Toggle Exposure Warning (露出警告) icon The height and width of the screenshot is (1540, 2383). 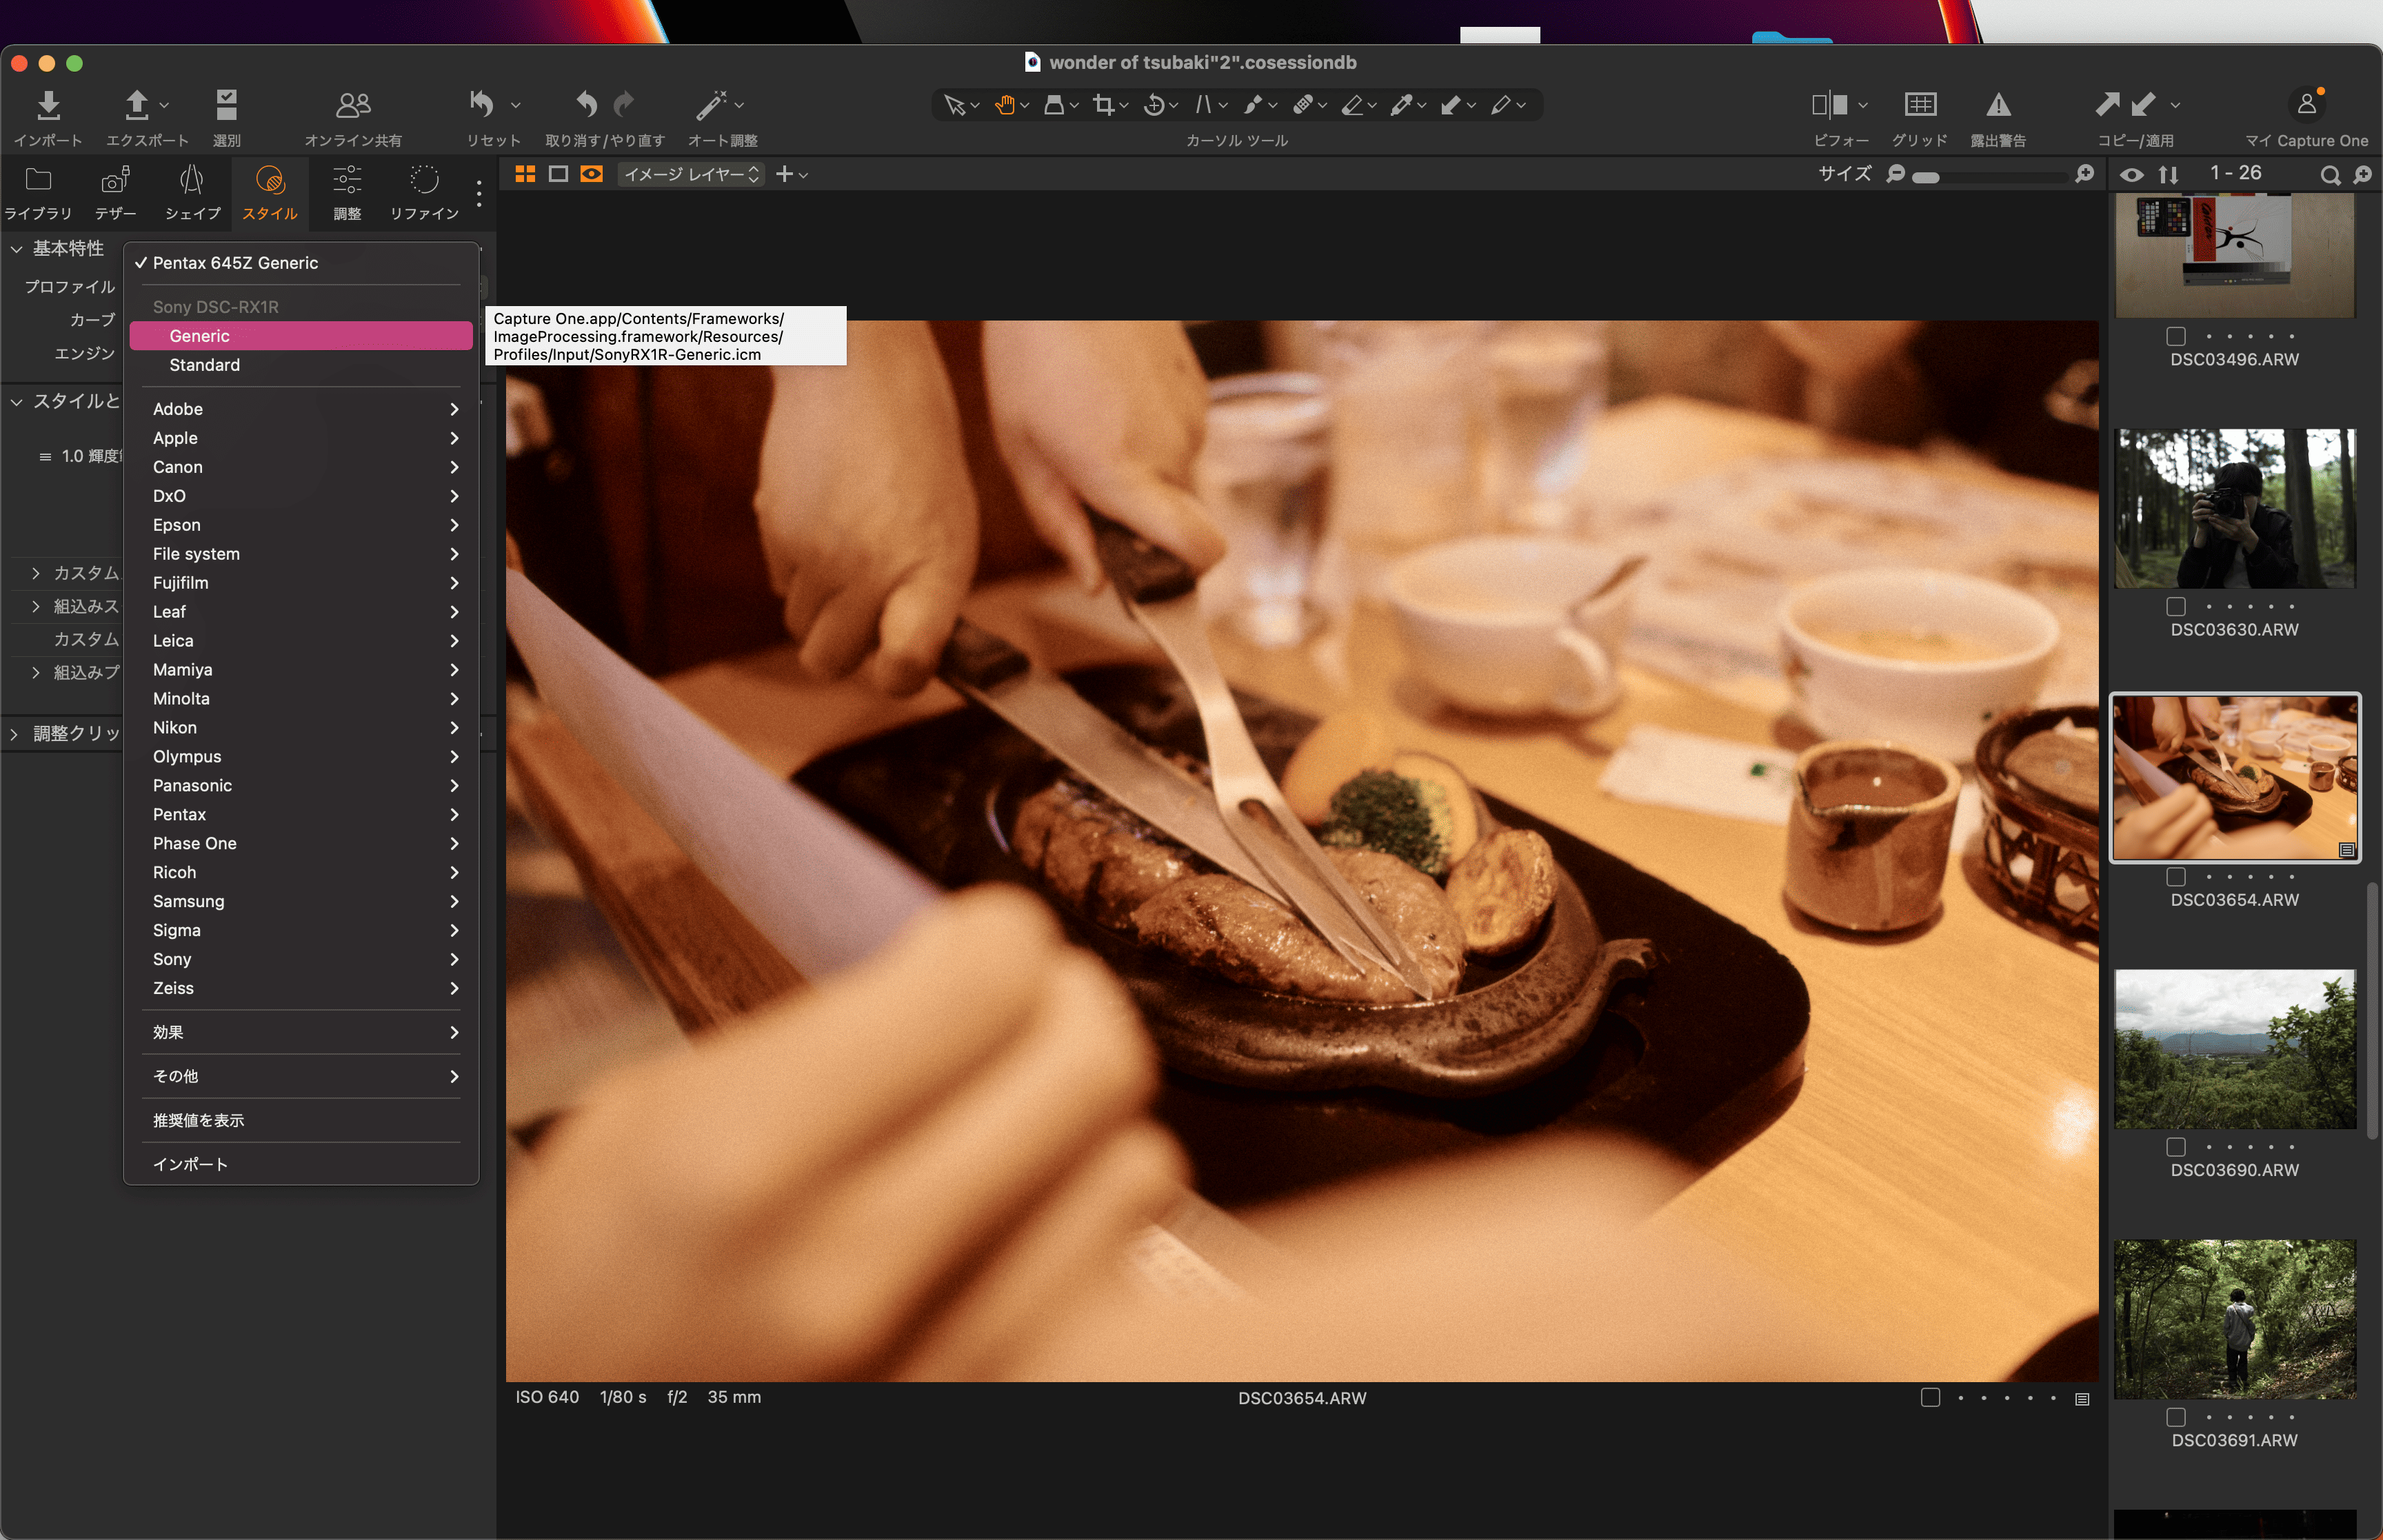(1998, 105)
